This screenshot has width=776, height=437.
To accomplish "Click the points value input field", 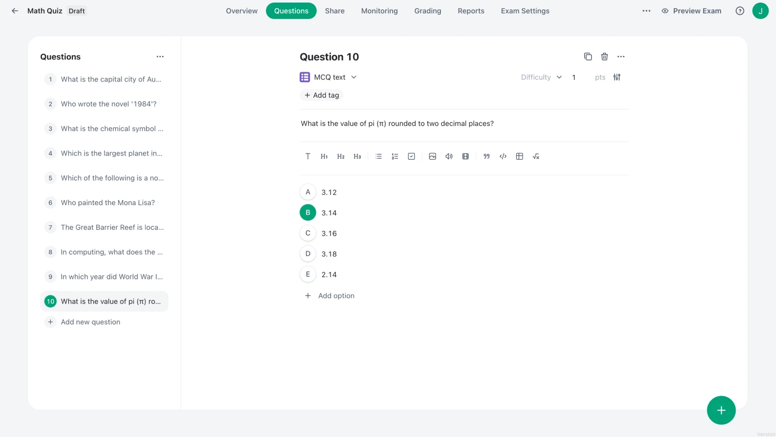I will click(579, 77).
